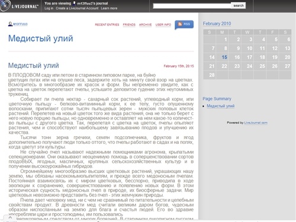This screenshot has width=296, height=222.
Task: Open the User Info page
Action: (163, 25)
